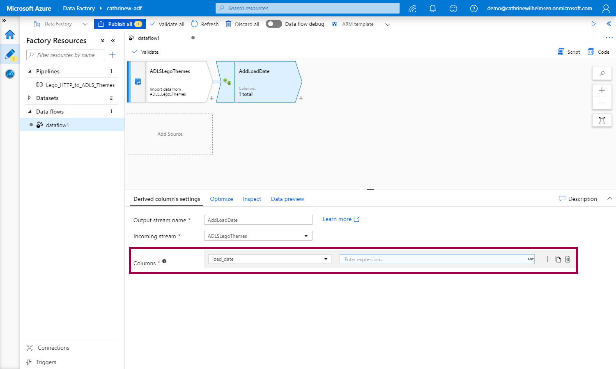The image size is (616, 369).
Task: Switch to the Optimize tab
Action: coord(221,199)
